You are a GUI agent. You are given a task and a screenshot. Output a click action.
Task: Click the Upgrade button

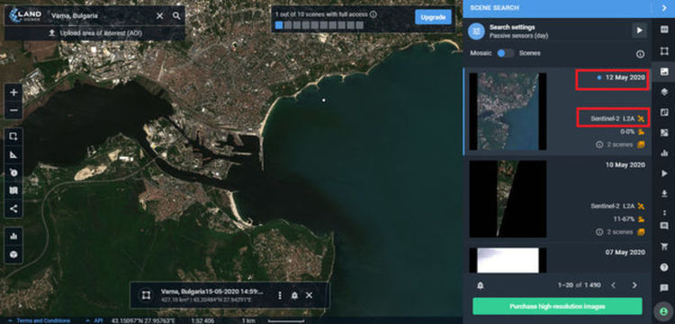(x=433, y=17)
